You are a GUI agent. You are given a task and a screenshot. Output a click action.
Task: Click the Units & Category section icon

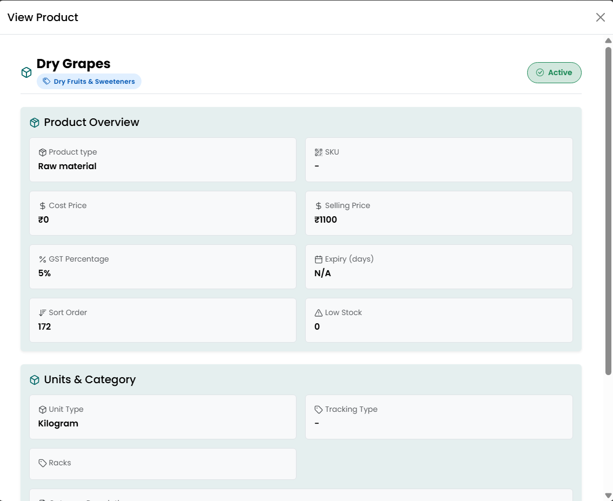(35, 380)
